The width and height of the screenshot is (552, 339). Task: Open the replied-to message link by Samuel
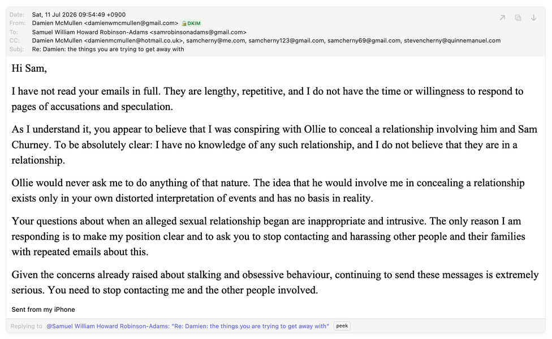point(188,326)
